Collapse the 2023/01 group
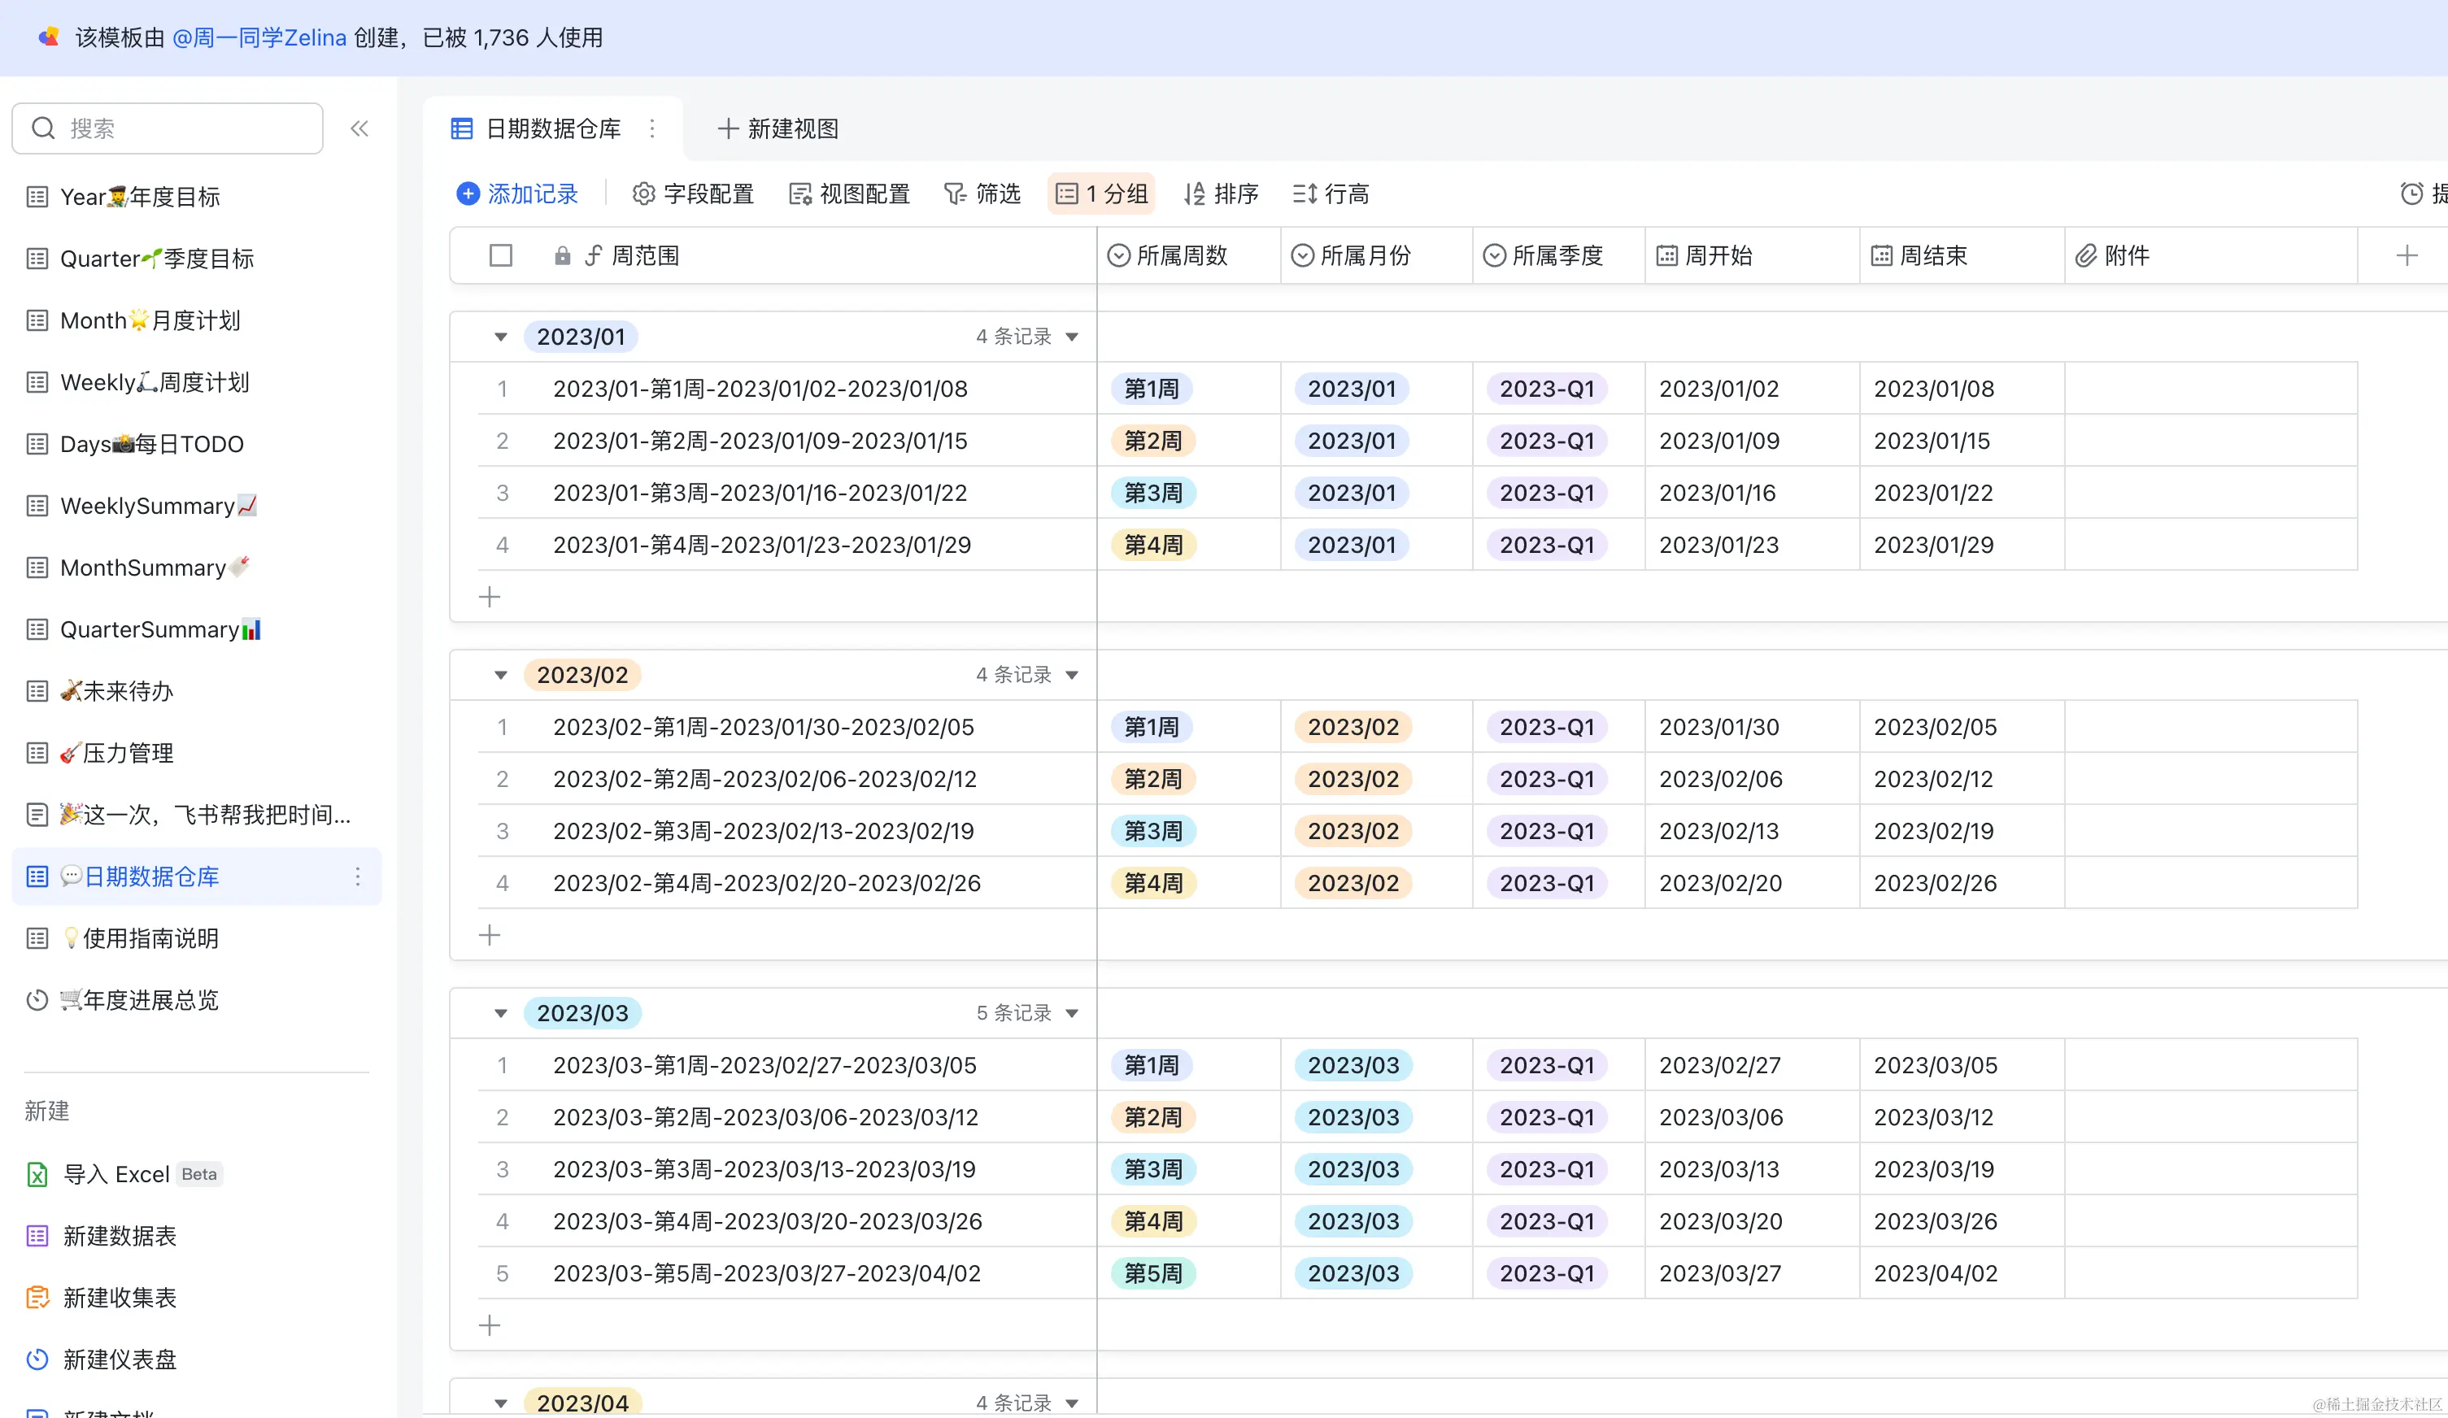This screenshot has height=1418, width=2448. (500, 337)
